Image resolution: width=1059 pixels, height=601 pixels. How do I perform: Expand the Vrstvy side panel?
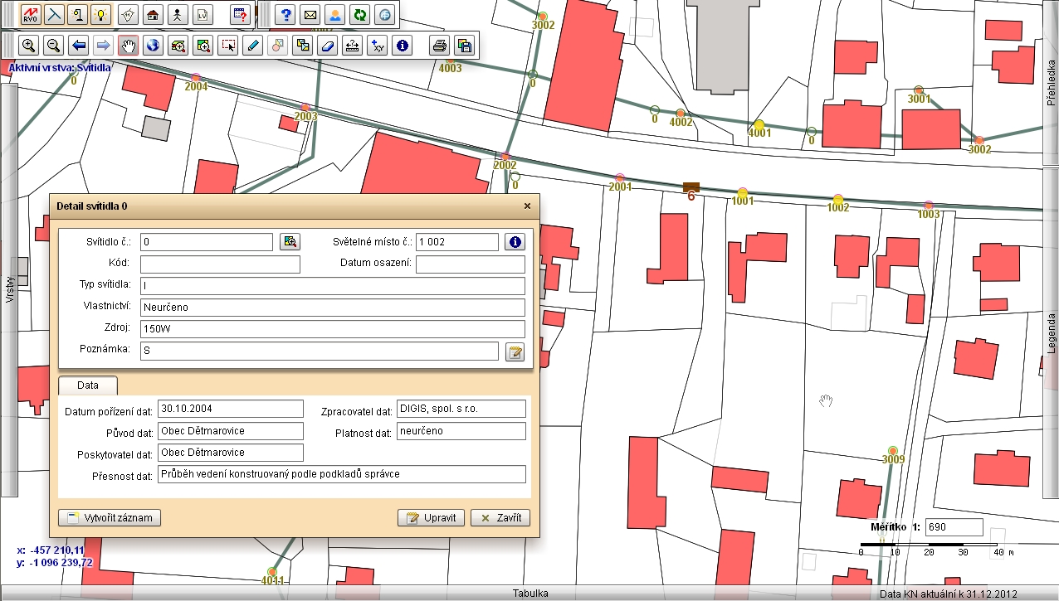(x=9, y=289)
